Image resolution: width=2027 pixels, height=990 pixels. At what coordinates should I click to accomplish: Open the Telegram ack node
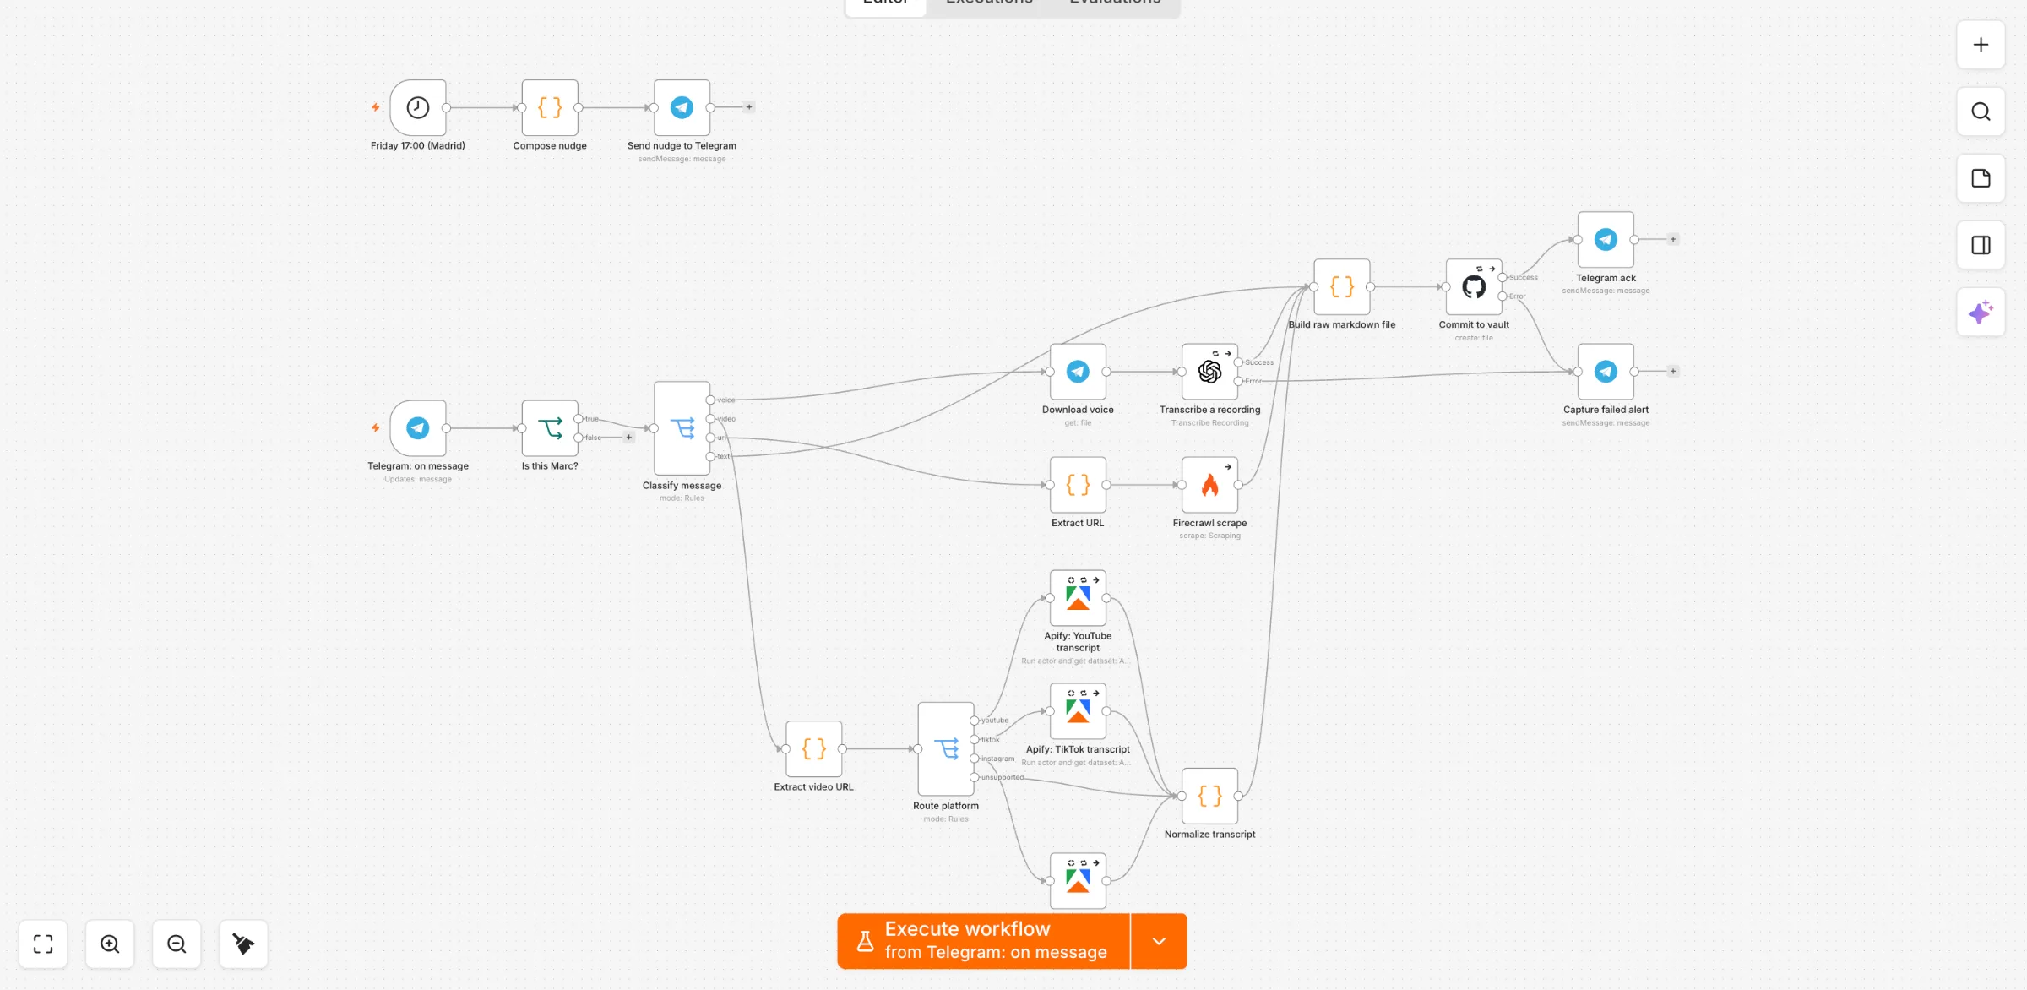pos(1606,240)
